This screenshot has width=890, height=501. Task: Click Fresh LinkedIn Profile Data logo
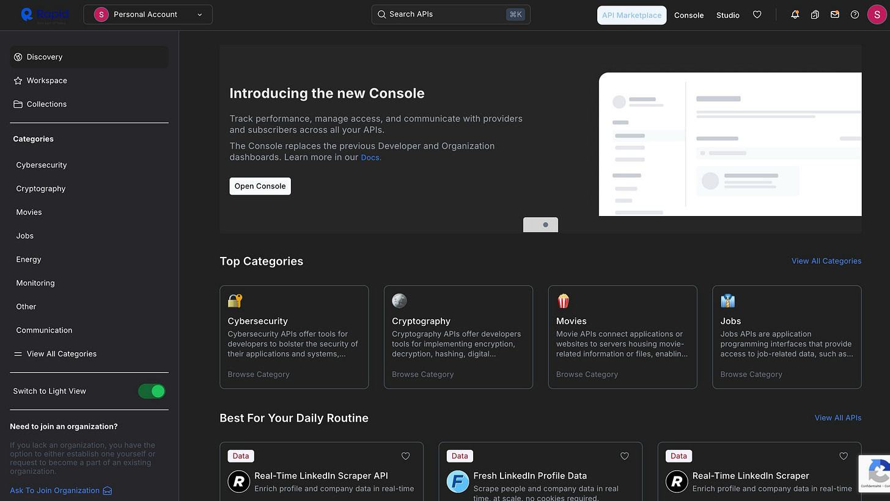[458, 481]
